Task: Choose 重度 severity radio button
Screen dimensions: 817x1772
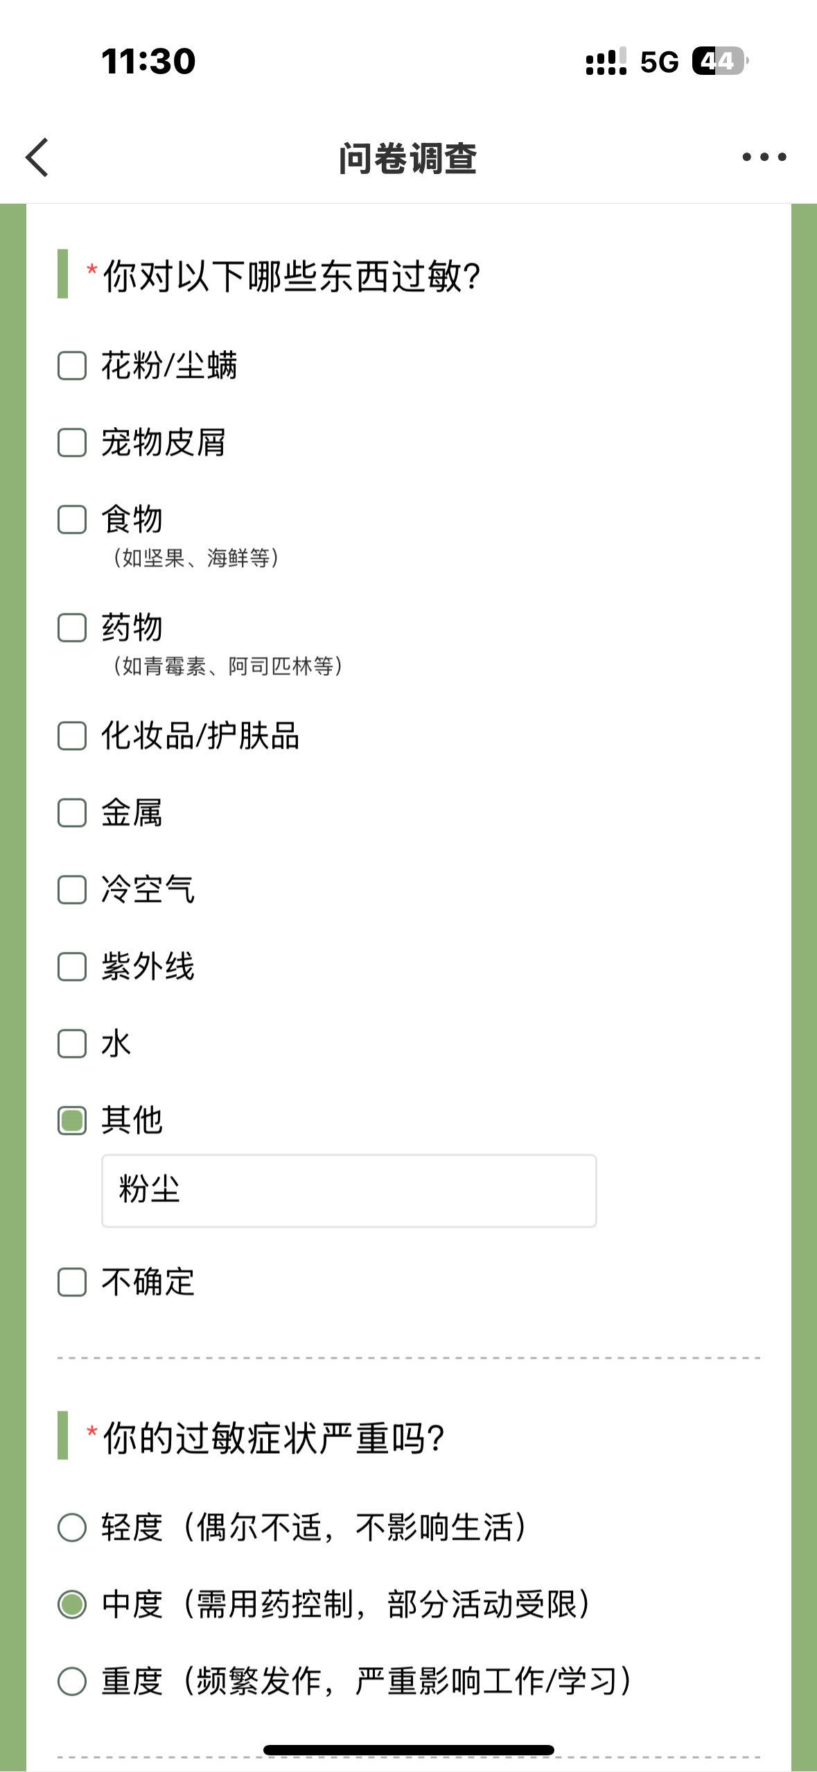Action: 72,1681
